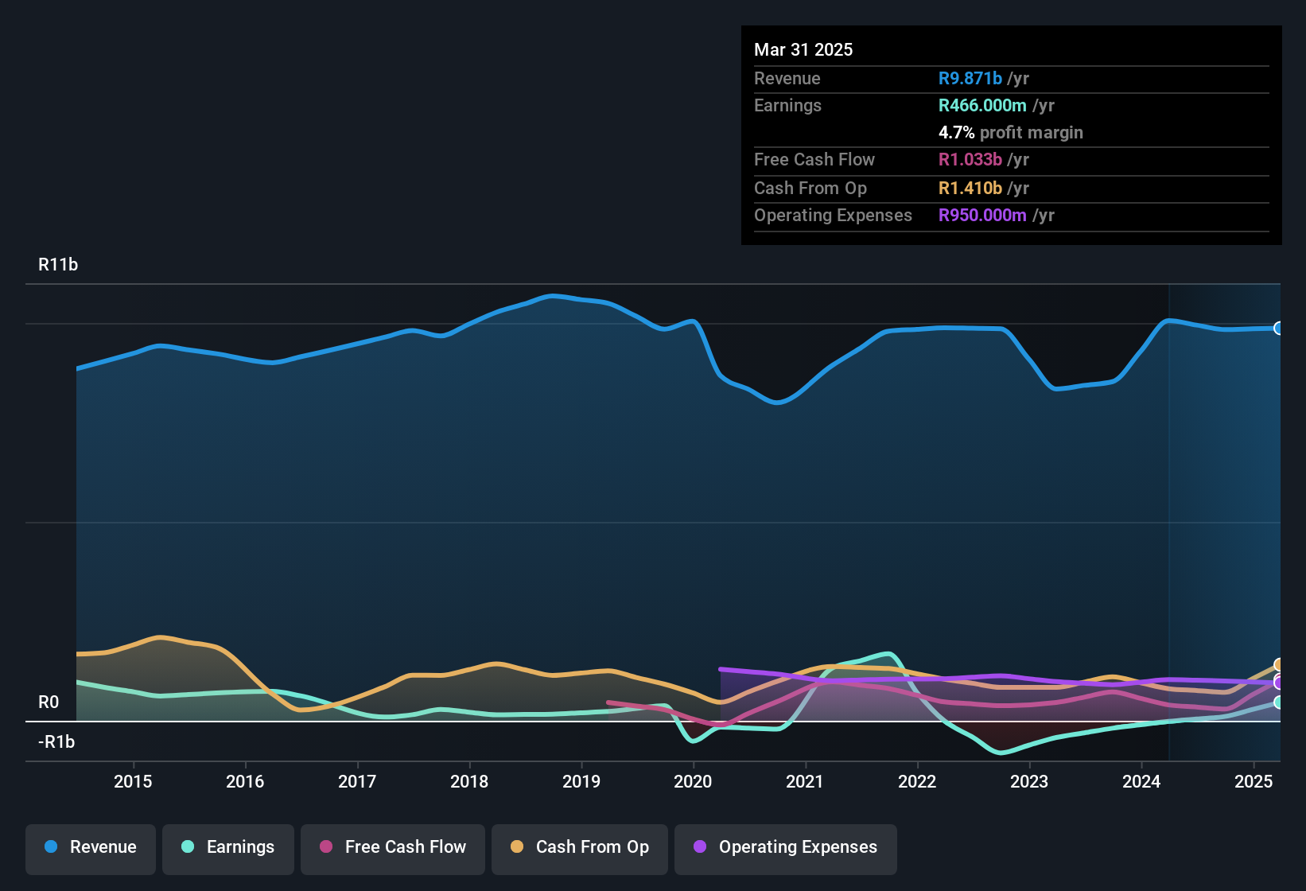
Task: Click the blue Revenue legend dot icon
Action: (50, 847)
